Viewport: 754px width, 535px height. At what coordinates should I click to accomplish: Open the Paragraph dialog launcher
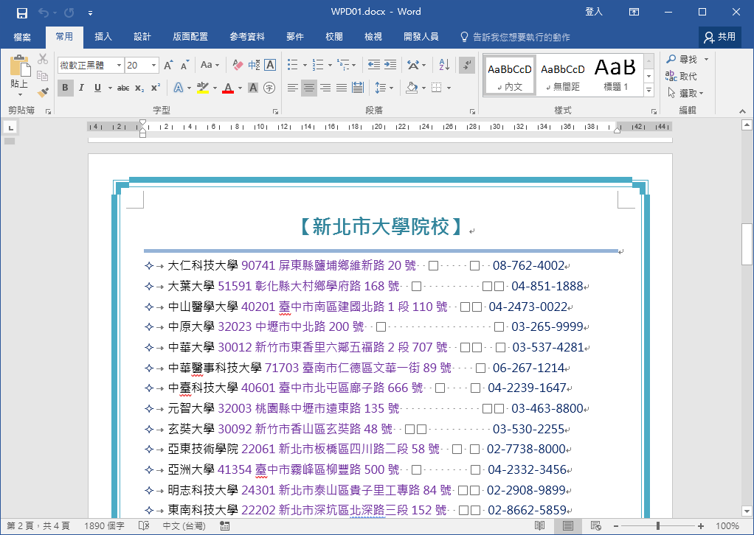tap(472, 111)
